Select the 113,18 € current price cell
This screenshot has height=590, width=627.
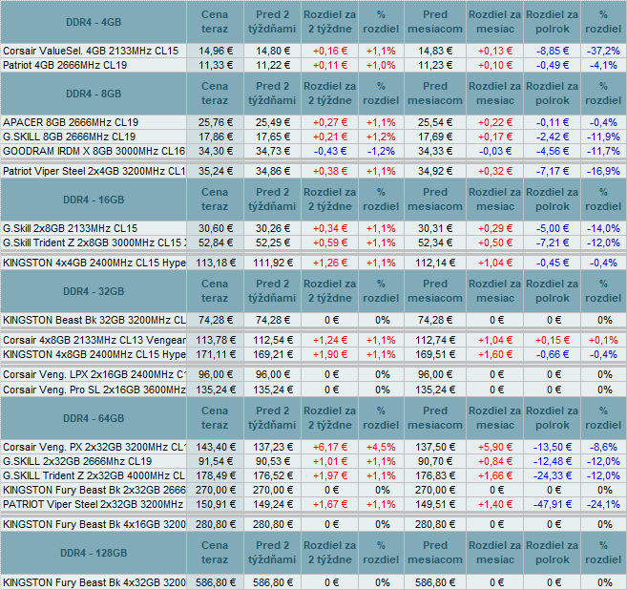pos(215,263)
